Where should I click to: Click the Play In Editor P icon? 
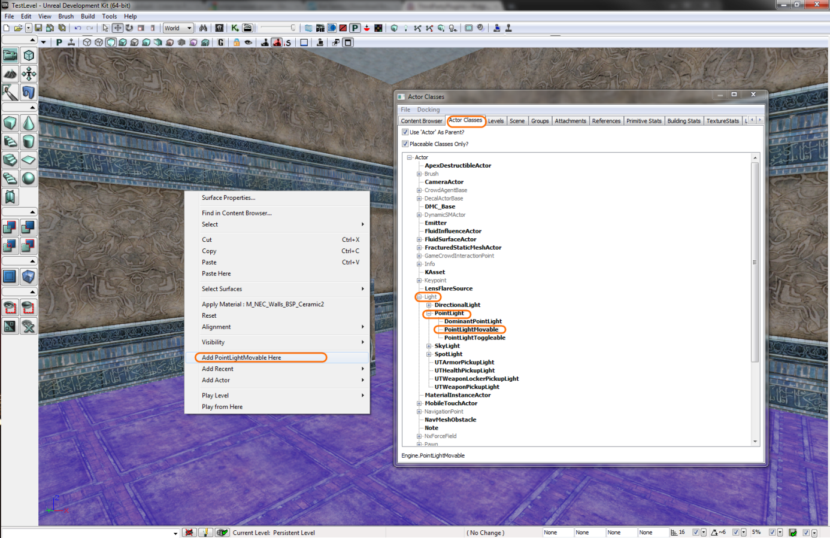[355, 28]
